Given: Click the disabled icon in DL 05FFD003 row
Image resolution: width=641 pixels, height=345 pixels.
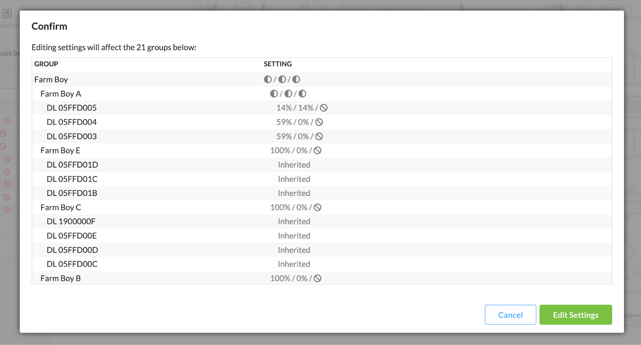Looking at the screenshot, I should coord(319,136).
